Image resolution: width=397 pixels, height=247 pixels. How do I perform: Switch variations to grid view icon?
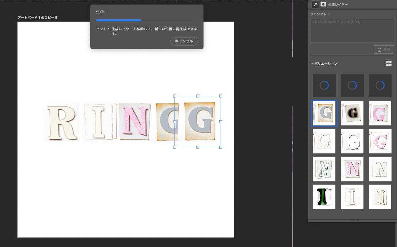tap(389, 64)
